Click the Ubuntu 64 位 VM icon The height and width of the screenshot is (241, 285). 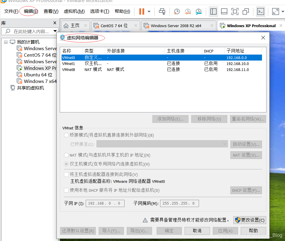pyautogui.click(x=19, y=75)
